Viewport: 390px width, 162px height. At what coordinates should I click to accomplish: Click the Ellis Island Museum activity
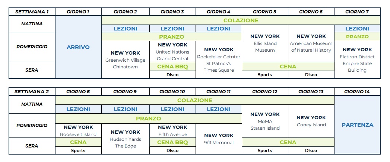pos(265,43)
